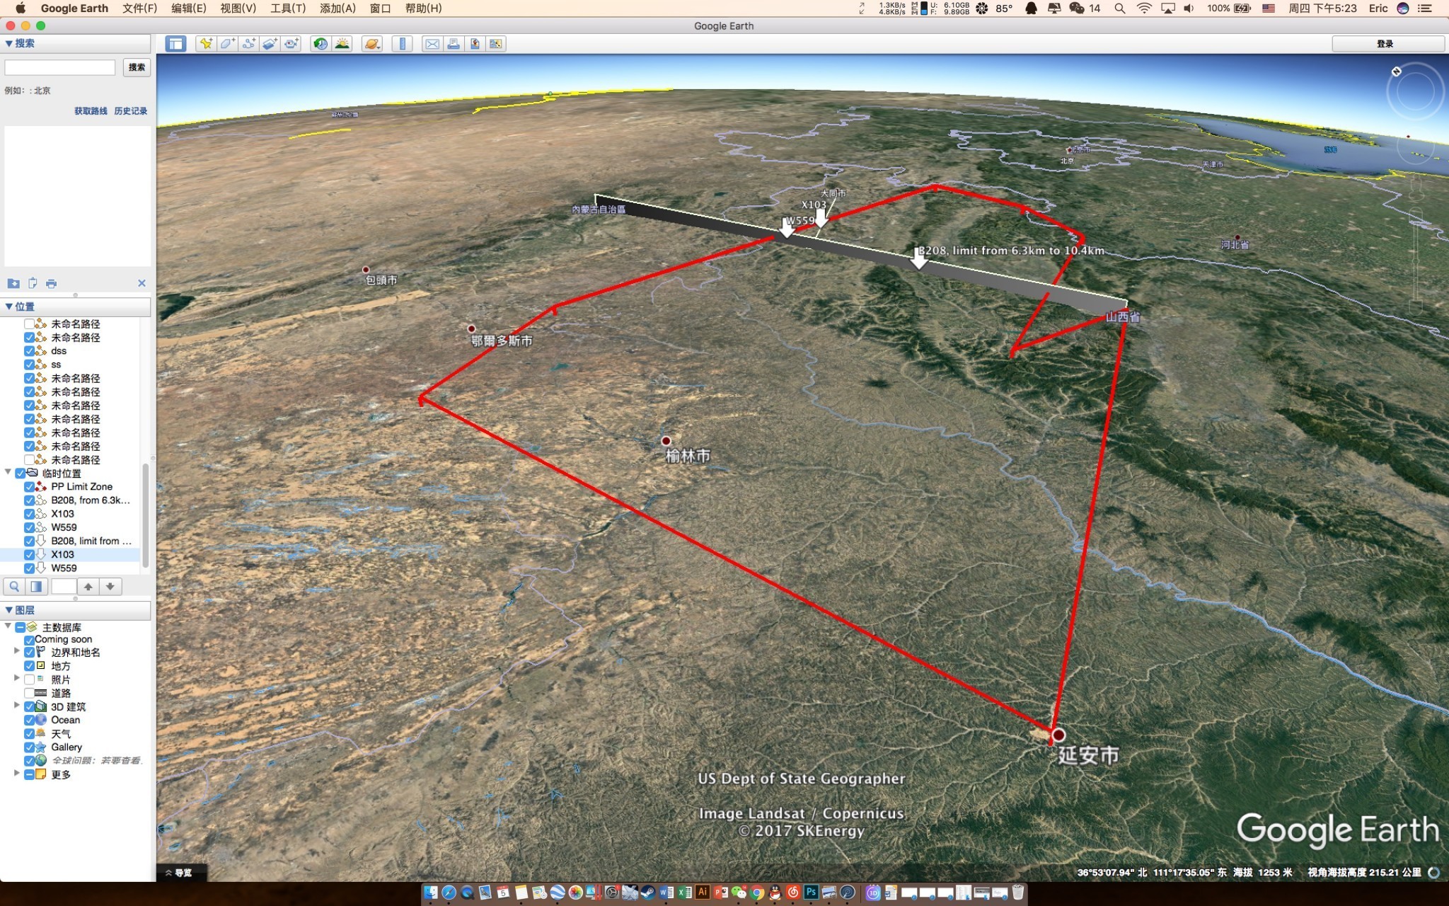Select the add polygon tool

[x=227, y=44]
